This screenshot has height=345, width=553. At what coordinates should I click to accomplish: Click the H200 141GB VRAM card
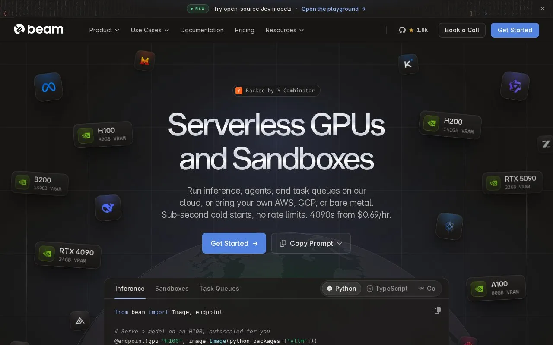[x=450, y=125]
